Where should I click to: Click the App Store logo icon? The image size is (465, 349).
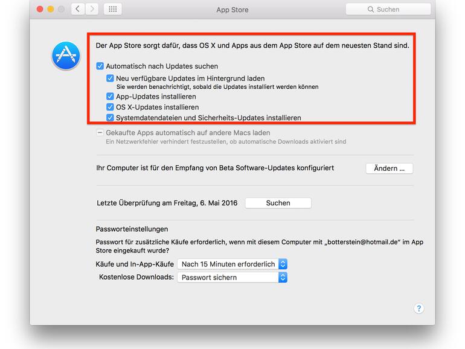[66, 56]
